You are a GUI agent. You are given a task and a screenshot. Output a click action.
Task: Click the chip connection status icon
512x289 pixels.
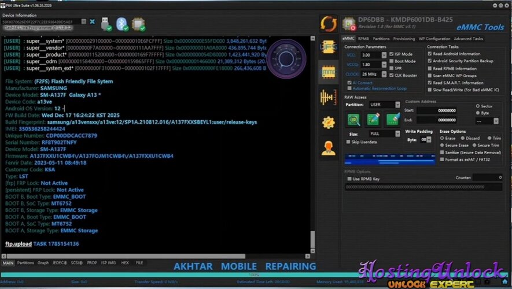[138, 24]
